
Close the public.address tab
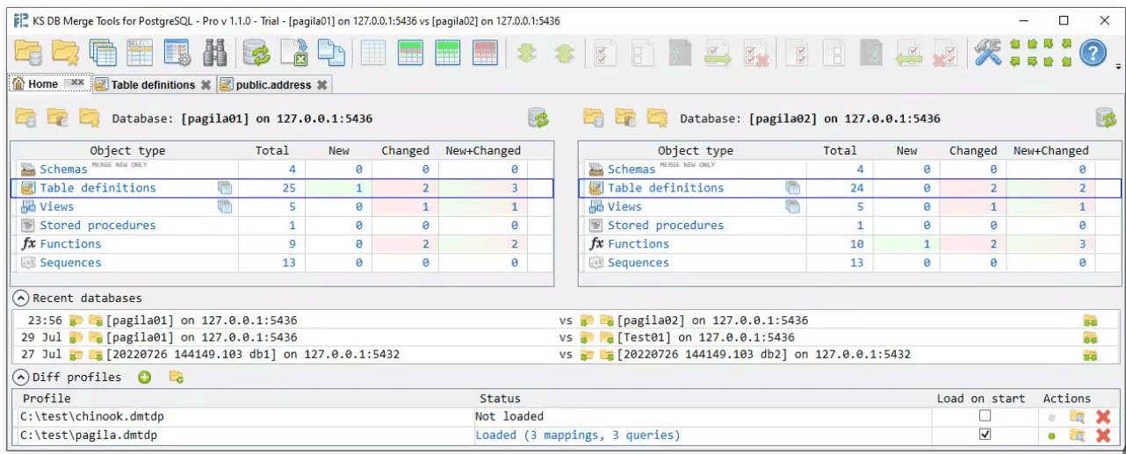321,85
